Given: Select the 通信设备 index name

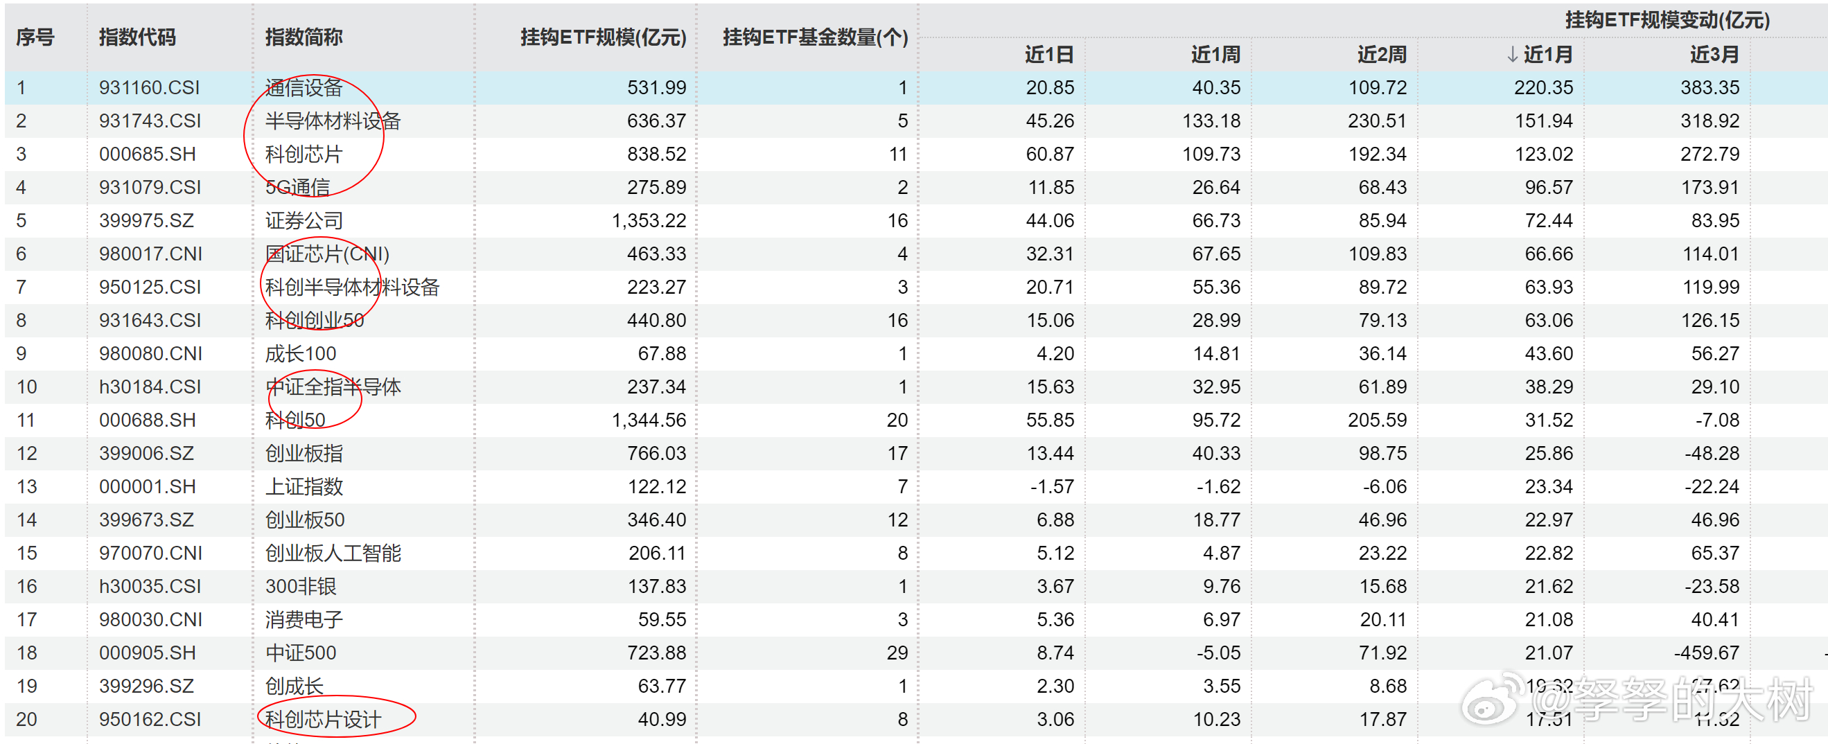Looking at the screenshot, I should [x=304, y=87].
